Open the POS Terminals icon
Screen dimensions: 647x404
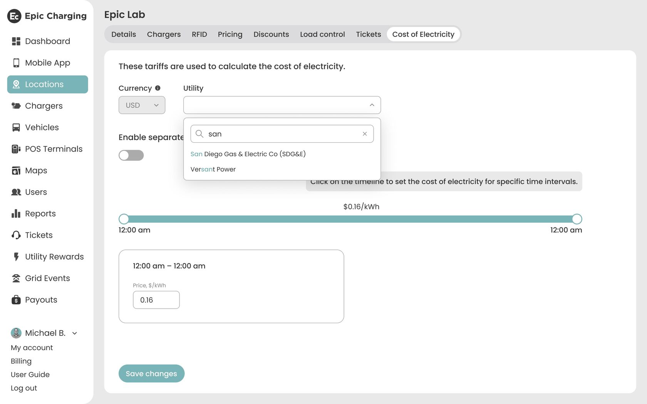tap(16, 149)
